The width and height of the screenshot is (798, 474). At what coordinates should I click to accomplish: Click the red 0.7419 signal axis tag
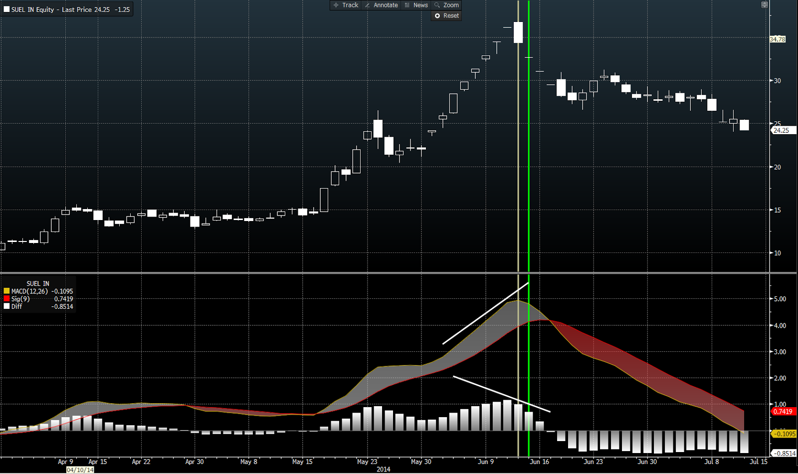[x=783, y=412]
